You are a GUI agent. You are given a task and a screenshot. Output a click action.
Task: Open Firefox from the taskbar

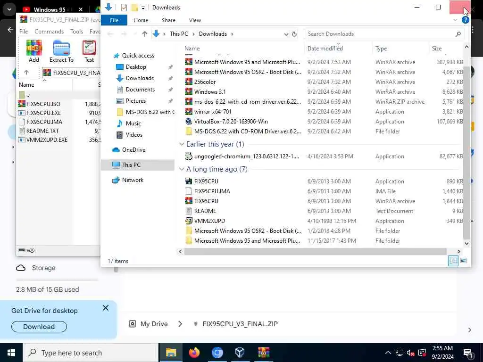coord(194,353)
